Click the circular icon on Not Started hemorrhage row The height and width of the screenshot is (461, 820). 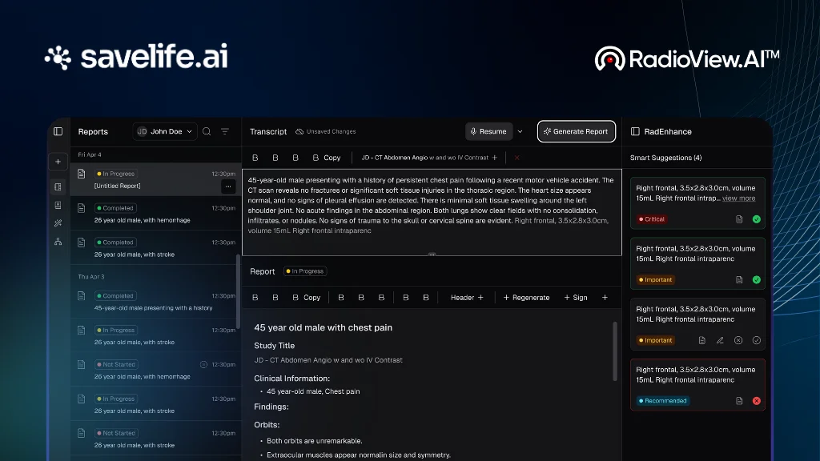204,364
